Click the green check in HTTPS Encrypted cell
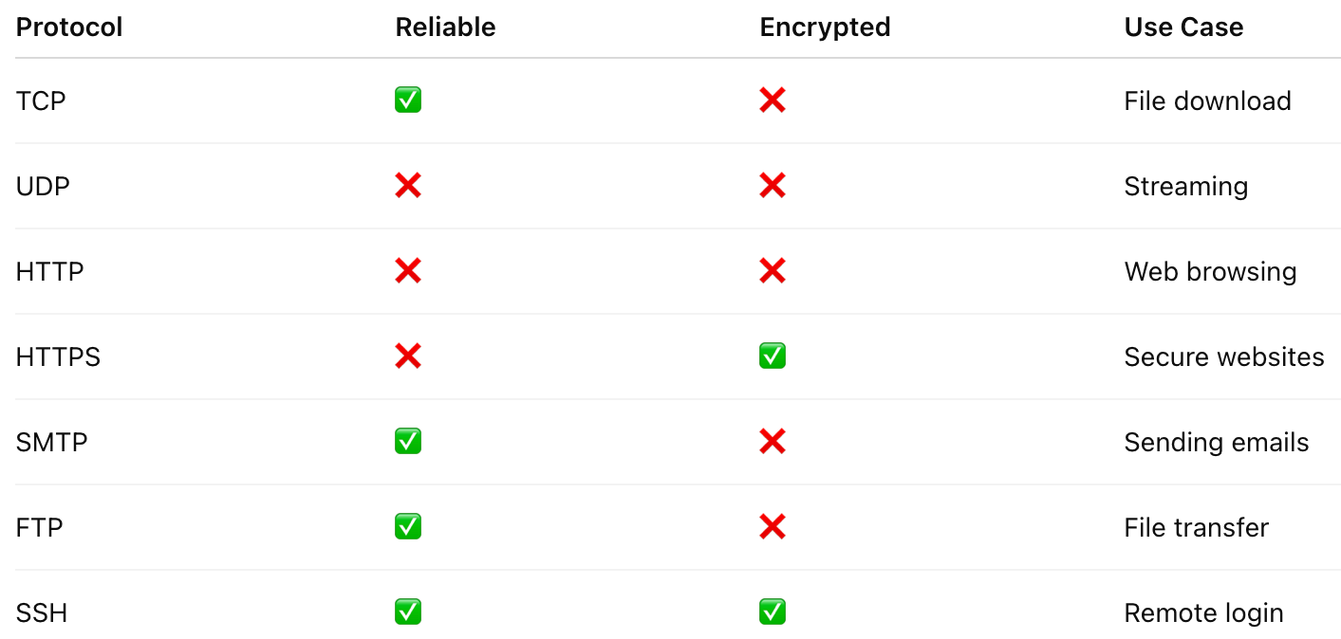This screenshot has width=1341, height=639. coord(773,356)
